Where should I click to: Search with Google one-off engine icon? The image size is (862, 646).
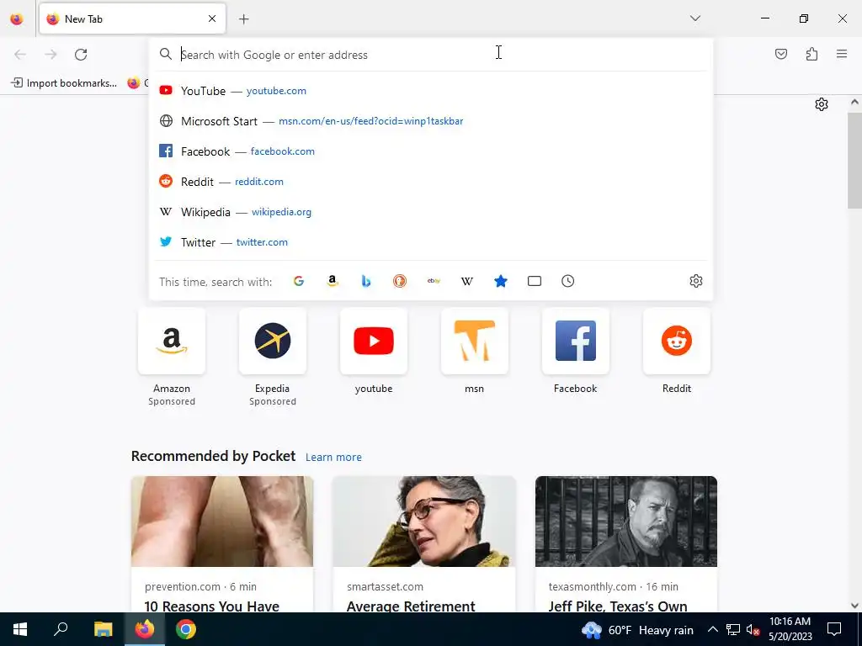(299, 281)
